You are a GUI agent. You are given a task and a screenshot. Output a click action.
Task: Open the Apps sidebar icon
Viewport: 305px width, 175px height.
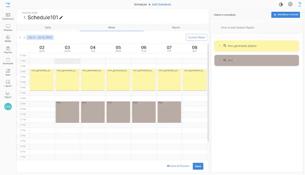click(8, 71)
